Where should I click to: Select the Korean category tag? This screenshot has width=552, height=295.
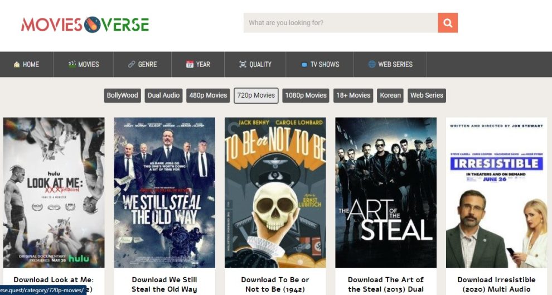click(x=390, y=95)
